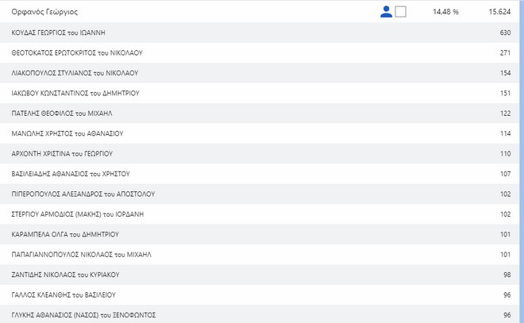Click the 14,48 % percentage value
Viewport: 524px width, 323px height.
coord(445,13)
